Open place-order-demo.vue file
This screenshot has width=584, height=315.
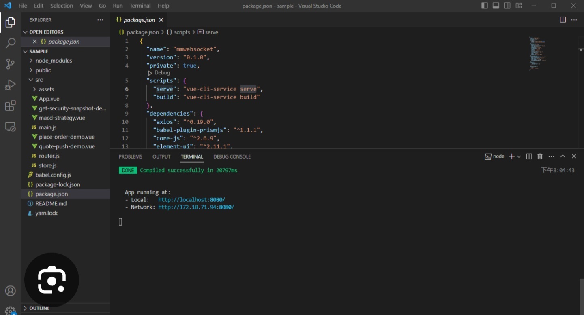coord(65,137)
